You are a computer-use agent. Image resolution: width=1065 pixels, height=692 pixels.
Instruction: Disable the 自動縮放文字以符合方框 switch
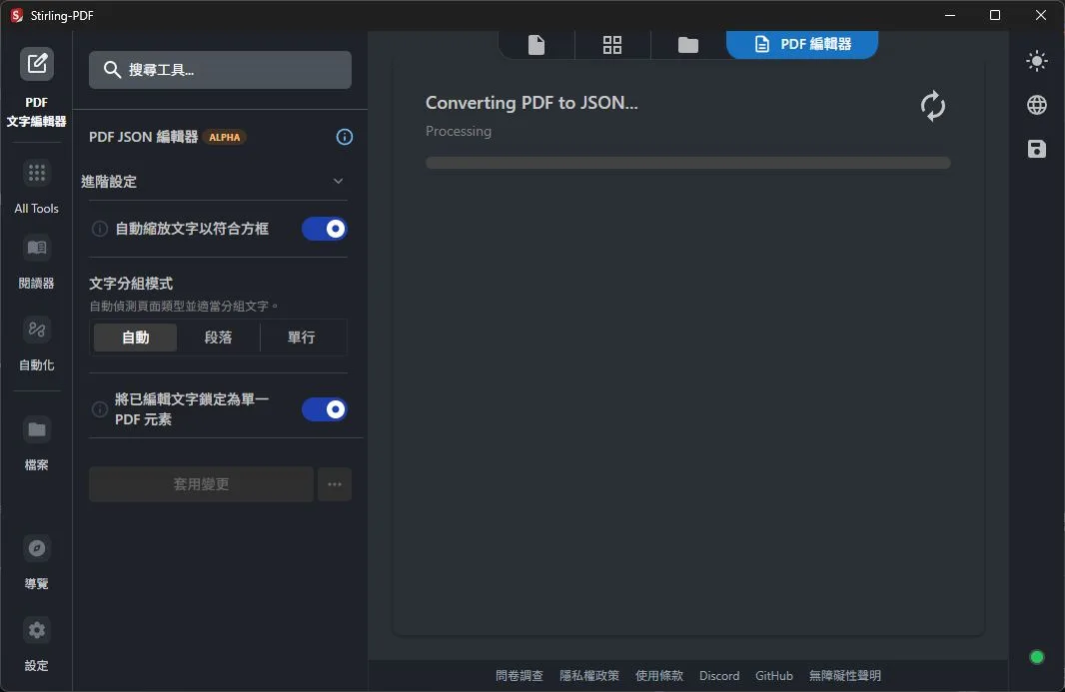point(325,229)
